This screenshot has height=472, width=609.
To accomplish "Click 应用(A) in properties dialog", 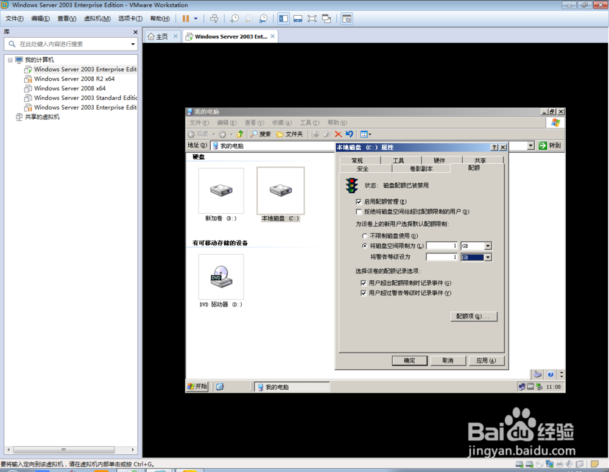I will tap(486, 361).
